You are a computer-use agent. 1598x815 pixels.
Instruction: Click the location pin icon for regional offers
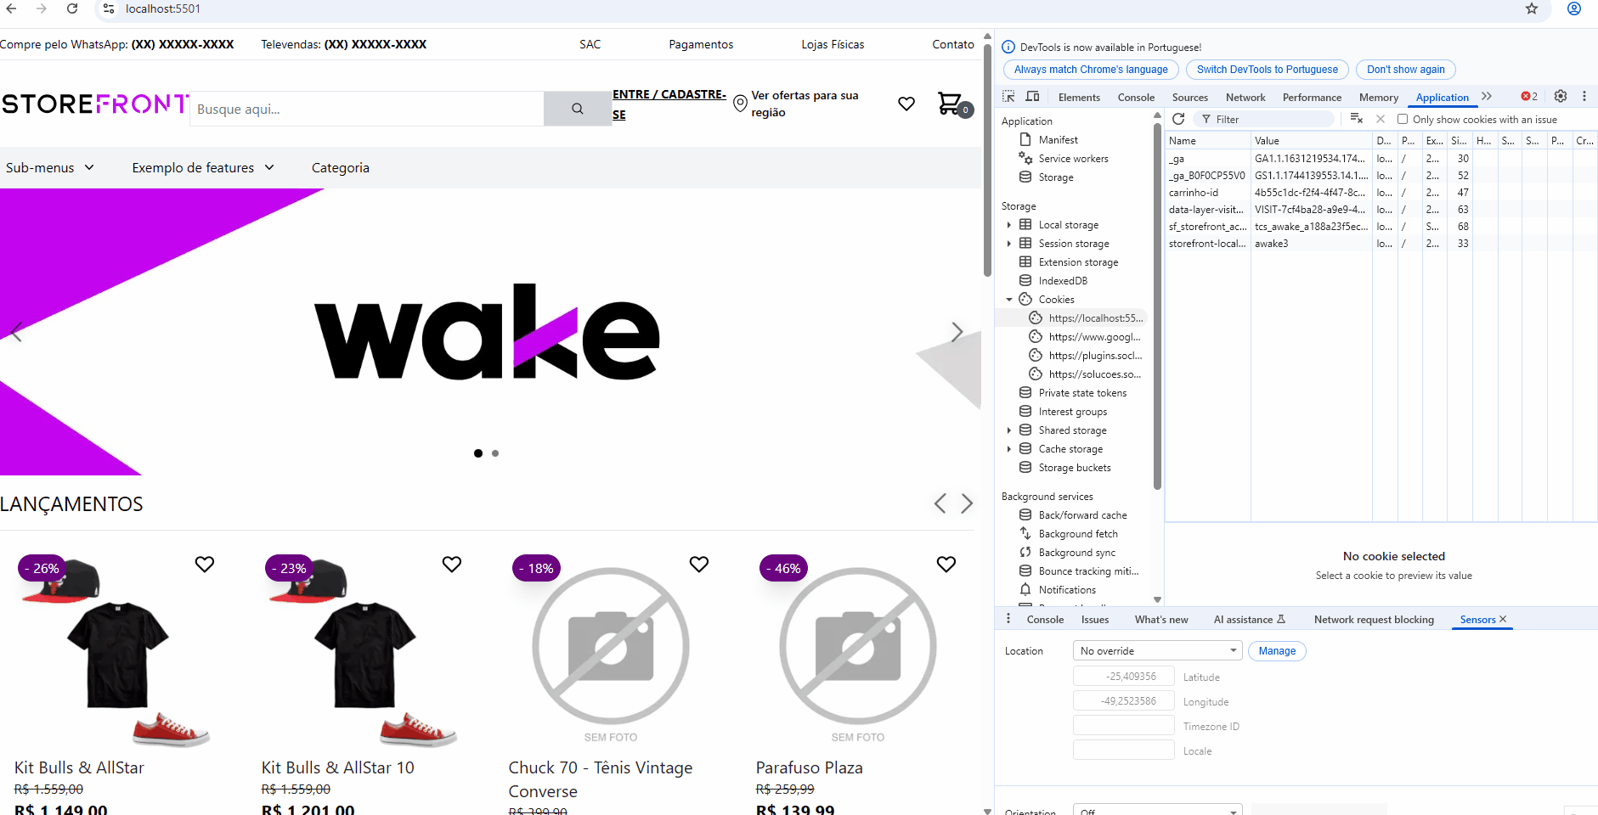[x=740, y=104]
